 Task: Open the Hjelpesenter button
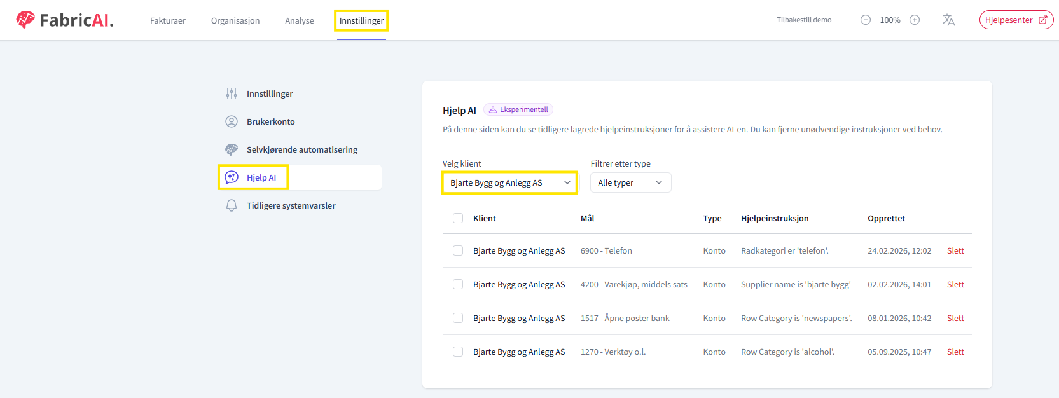pos(1016,20)
